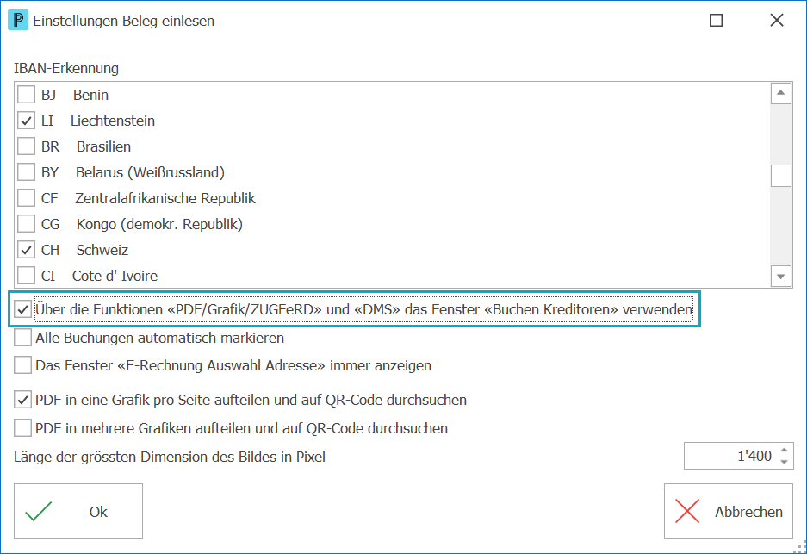
Task: Enable Alle Buchungen automatisch markieren
Action: [22, 338]
